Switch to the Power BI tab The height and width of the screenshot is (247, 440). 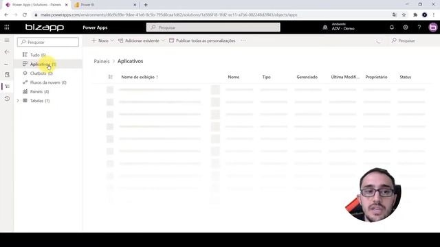coord(104,5)
